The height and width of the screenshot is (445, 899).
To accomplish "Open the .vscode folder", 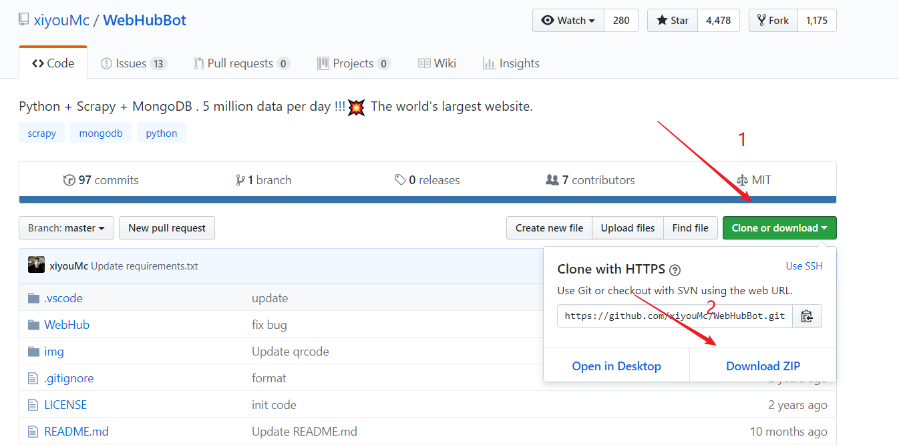I will 63,298.
